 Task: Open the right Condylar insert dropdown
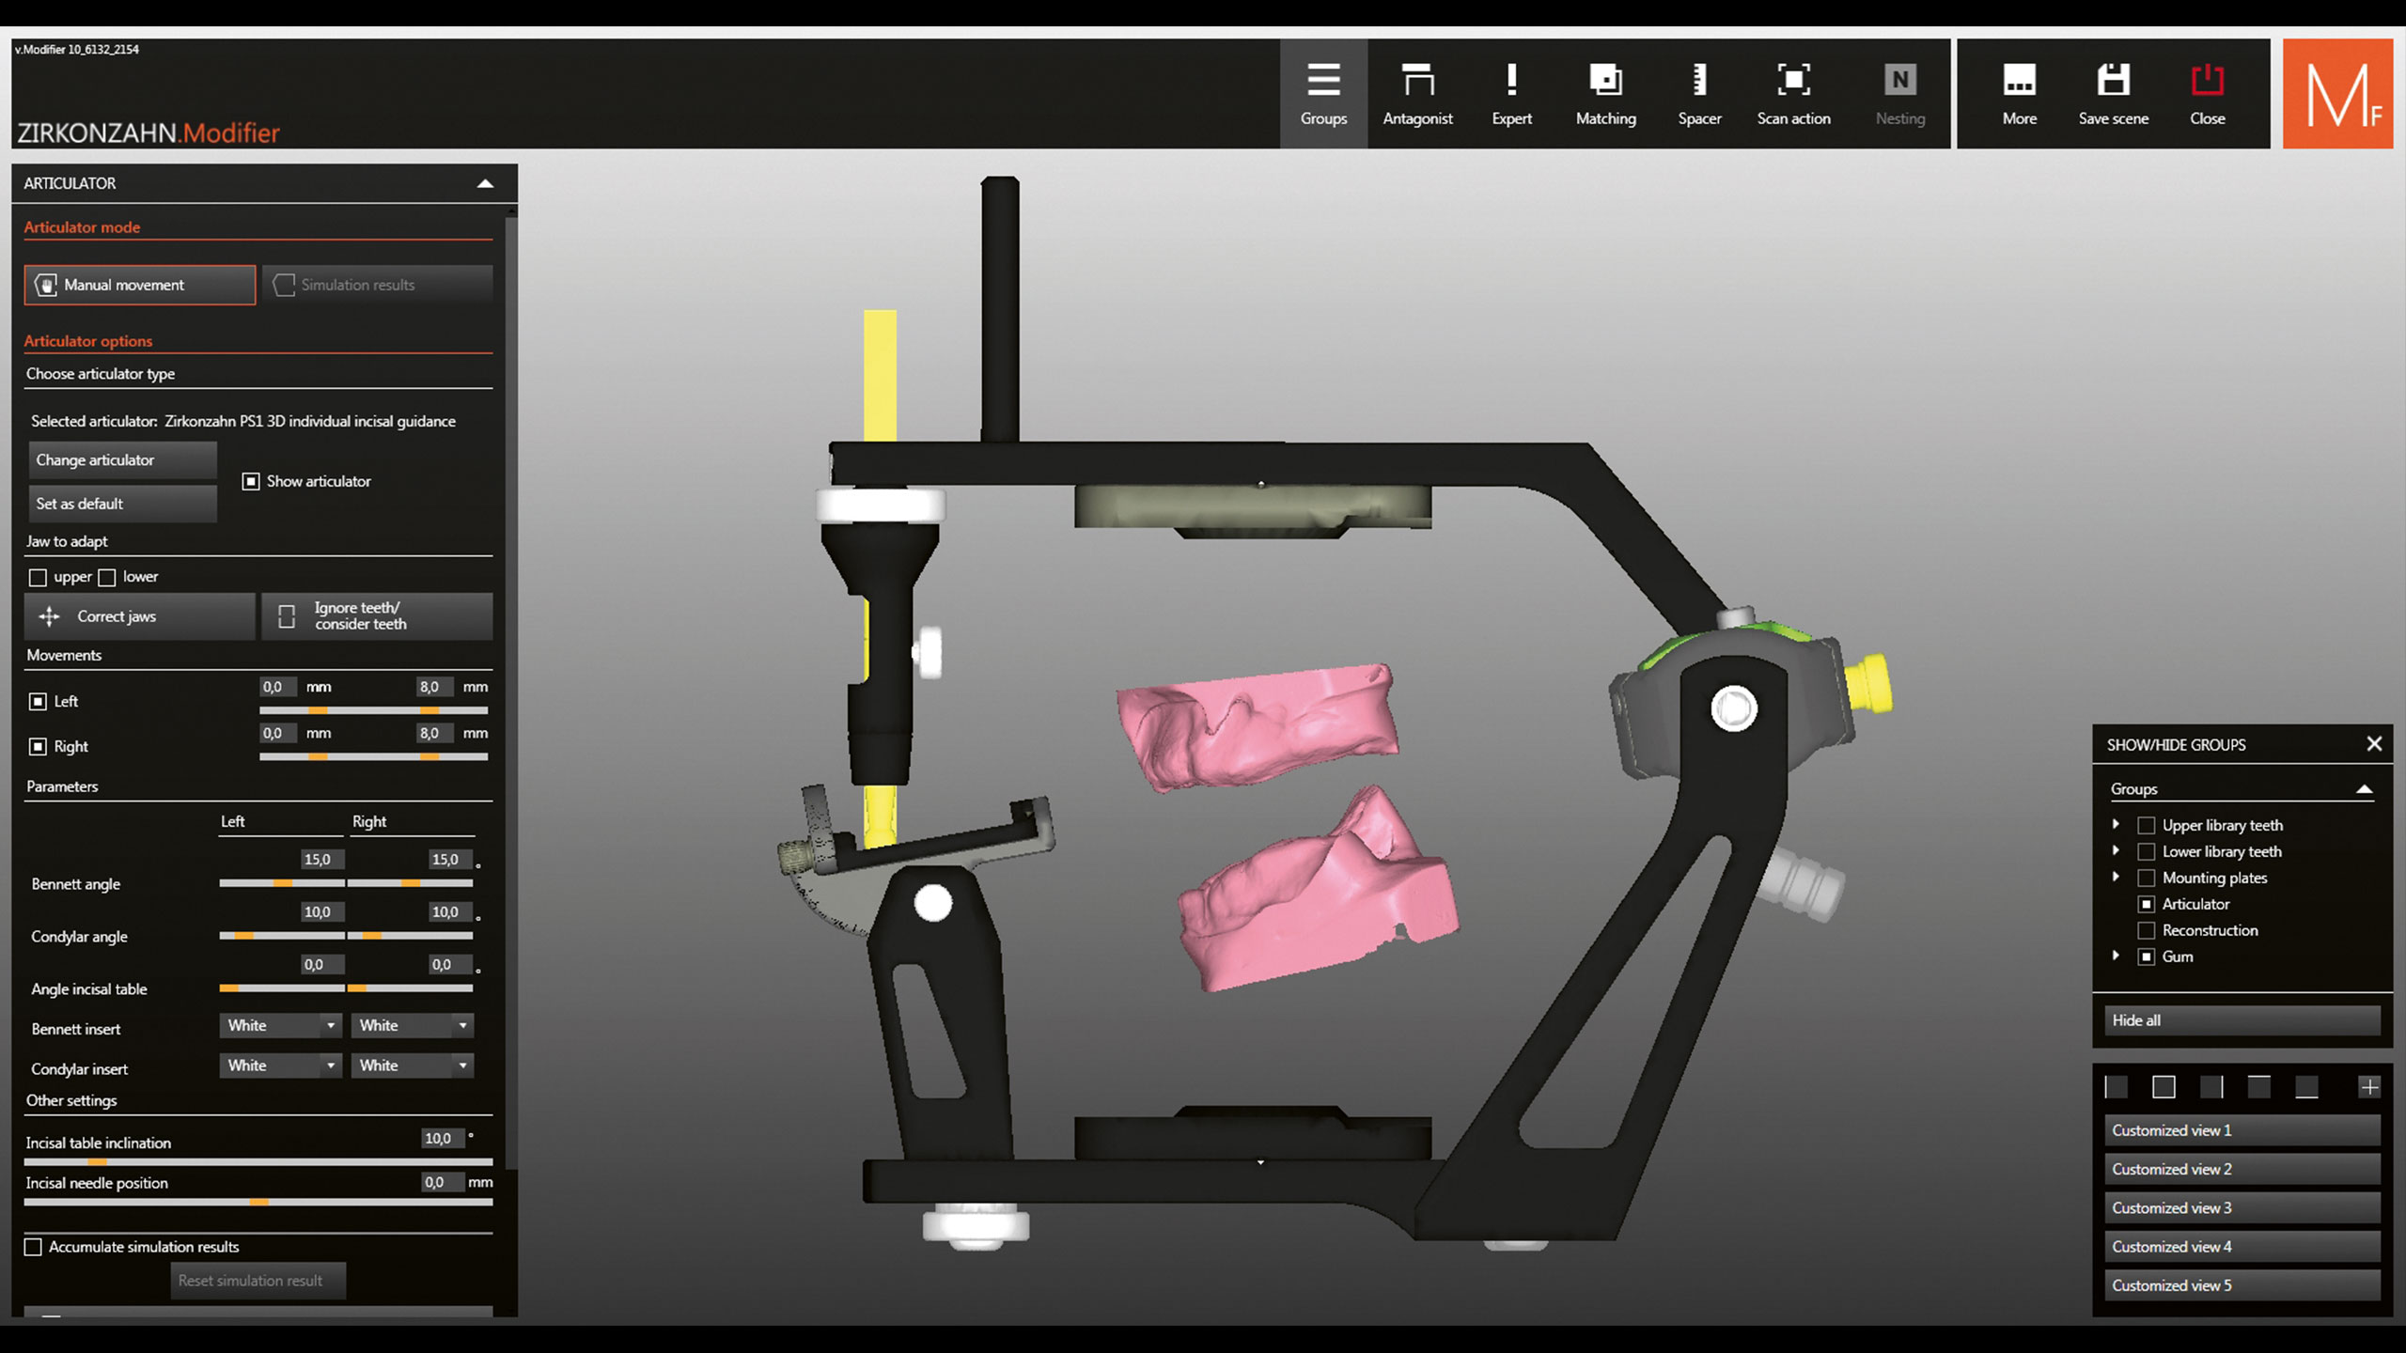click(412, 1065)
